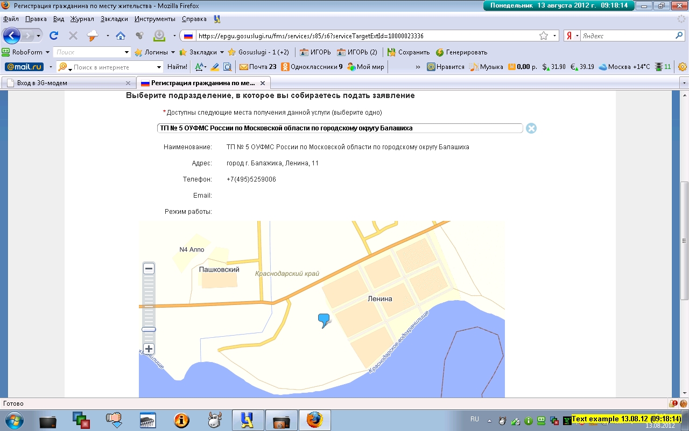The image size is (689, 431).
Task: Click the Найти! search button
Action: point(177,67)
